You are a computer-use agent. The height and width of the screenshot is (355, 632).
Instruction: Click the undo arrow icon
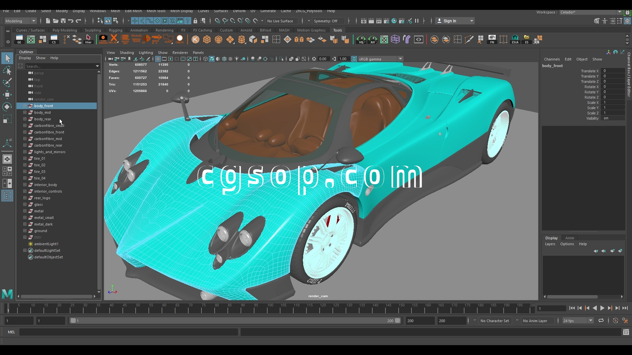(x=71, y=21)
